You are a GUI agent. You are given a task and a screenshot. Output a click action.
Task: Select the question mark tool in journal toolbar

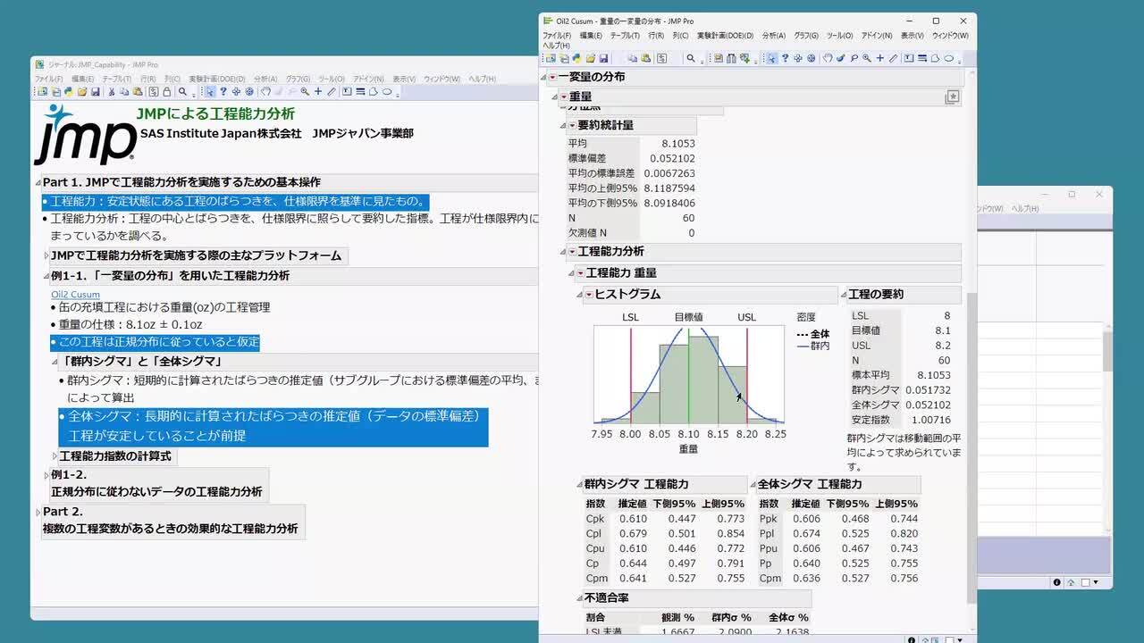(x=223, y=91)
